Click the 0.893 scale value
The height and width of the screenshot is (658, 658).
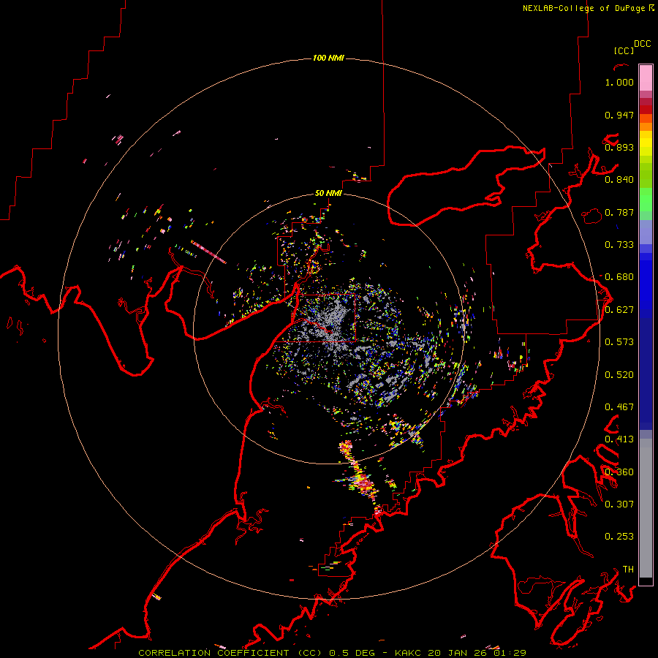[x=619, y=147]
